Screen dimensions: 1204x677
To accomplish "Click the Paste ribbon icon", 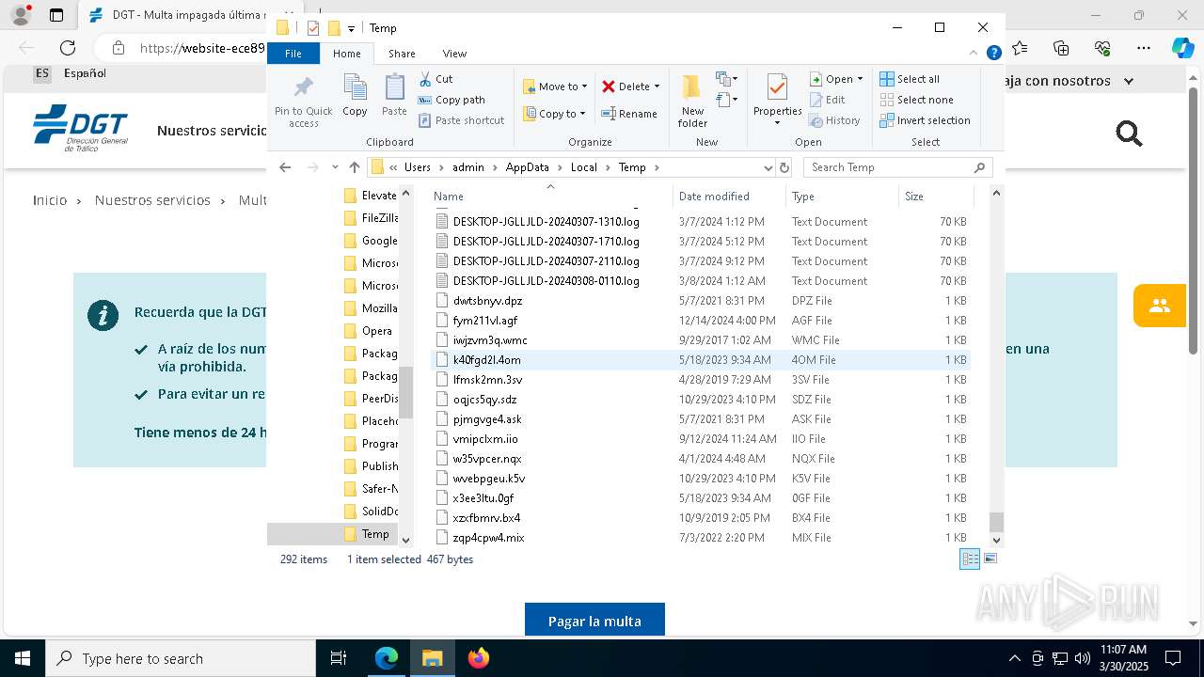I will coord(394,96).
